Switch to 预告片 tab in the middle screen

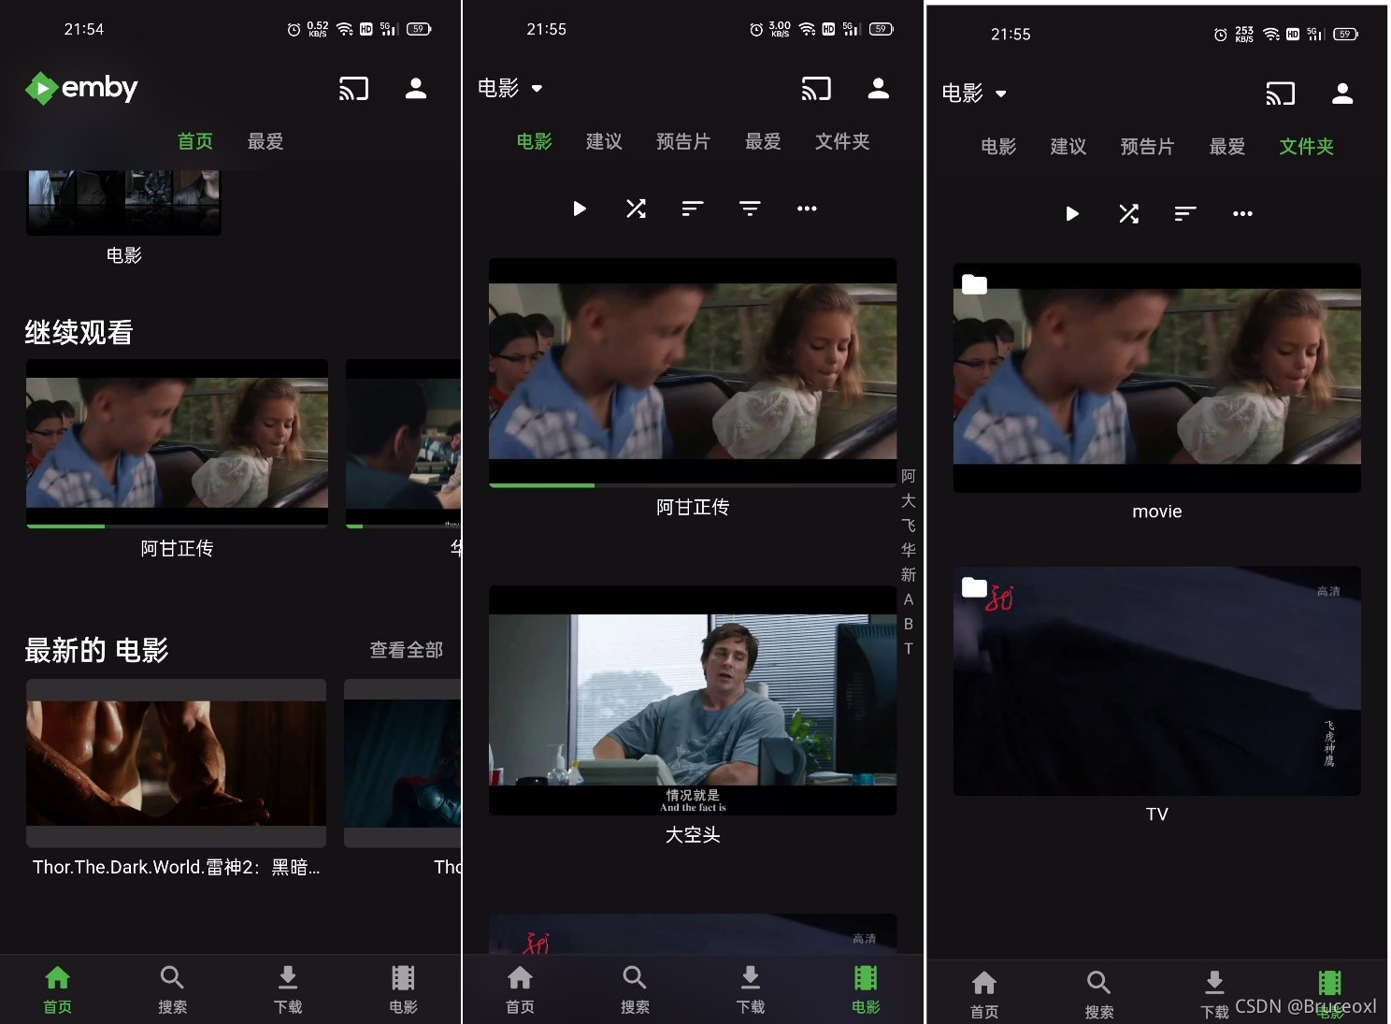683,141
